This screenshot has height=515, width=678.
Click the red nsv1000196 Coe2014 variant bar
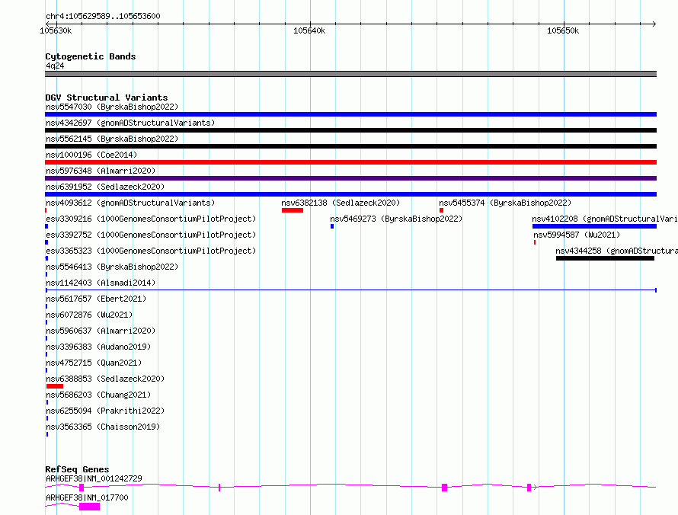[x=350, y=162]
